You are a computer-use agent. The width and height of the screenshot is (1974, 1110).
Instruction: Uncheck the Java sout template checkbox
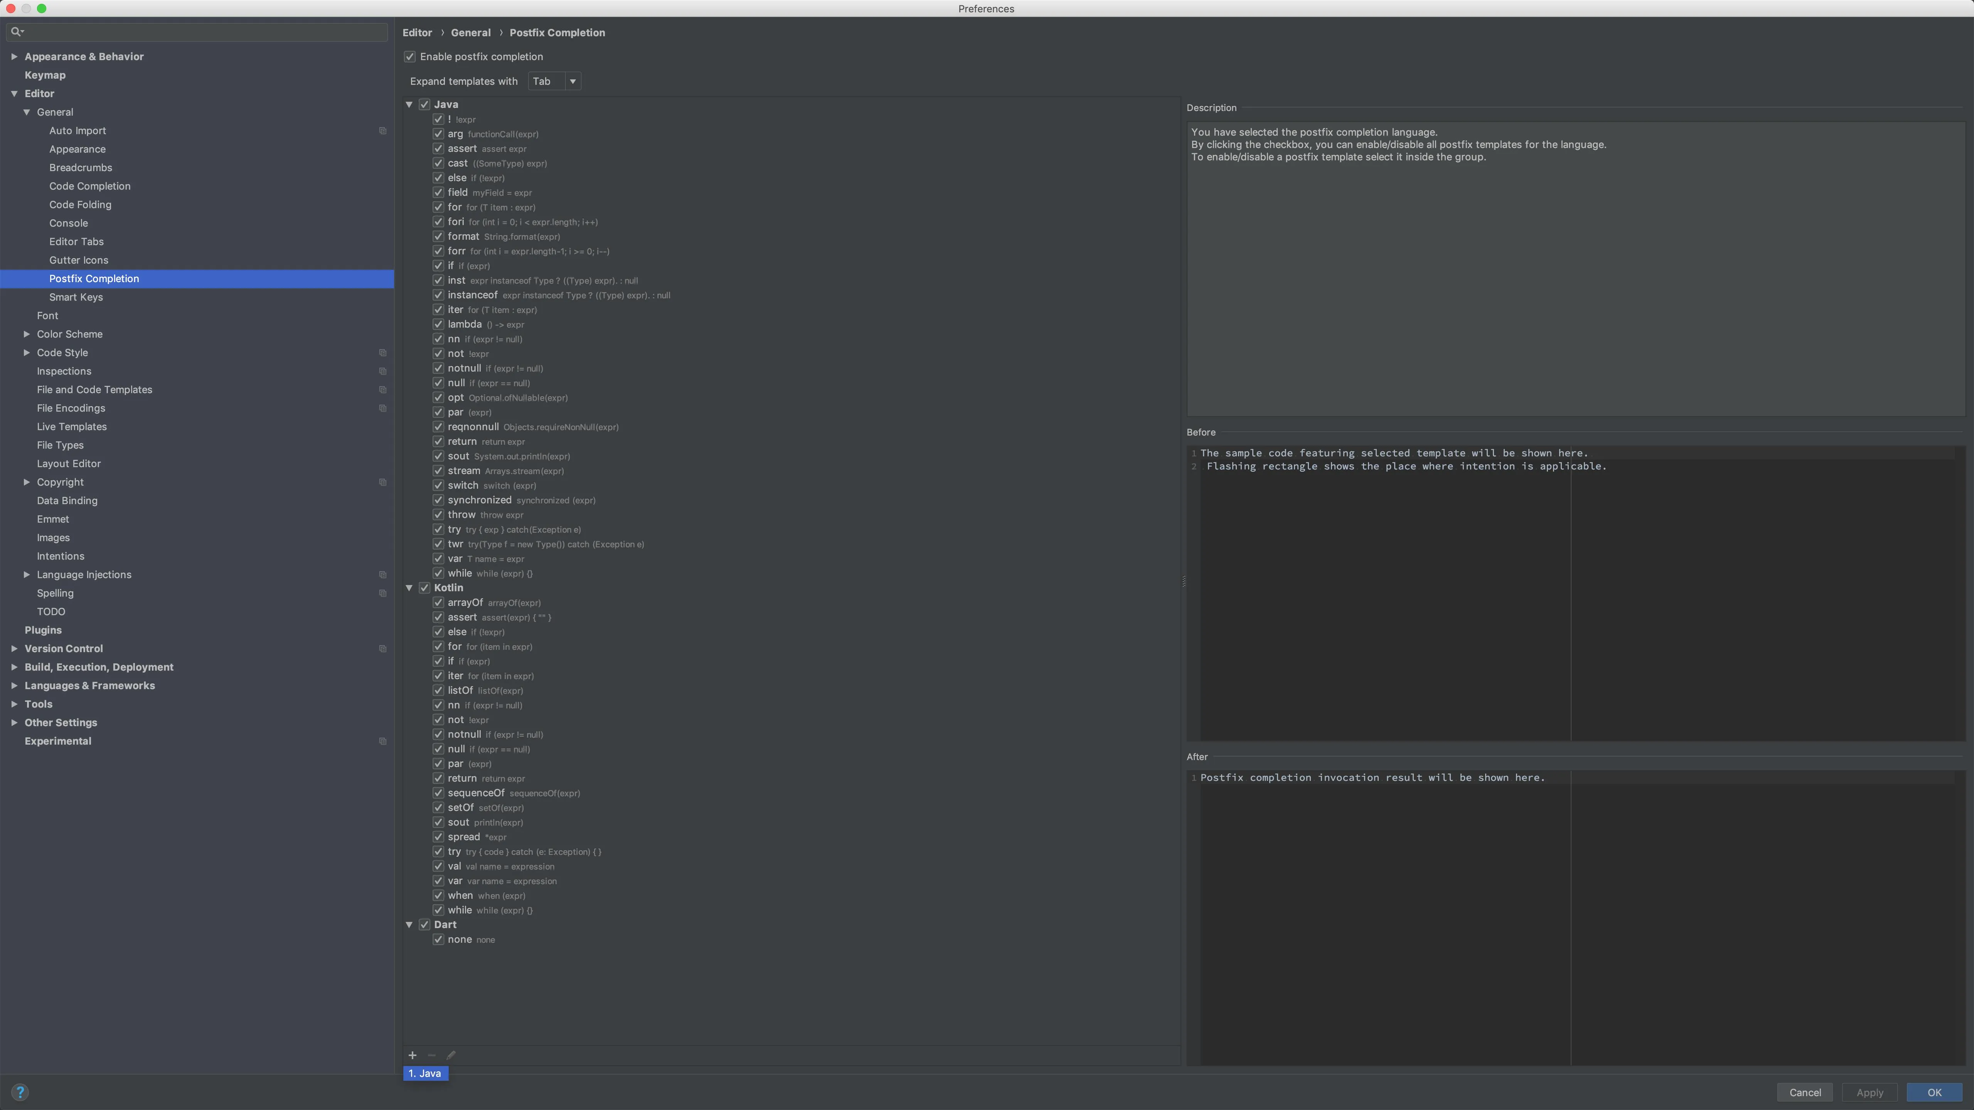pyautogui.click(x=438, y=456)
